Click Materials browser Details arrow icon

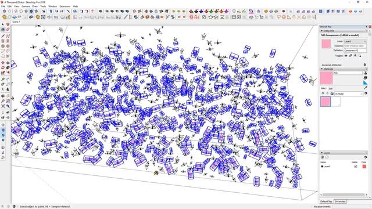click(x=366, y=93)
